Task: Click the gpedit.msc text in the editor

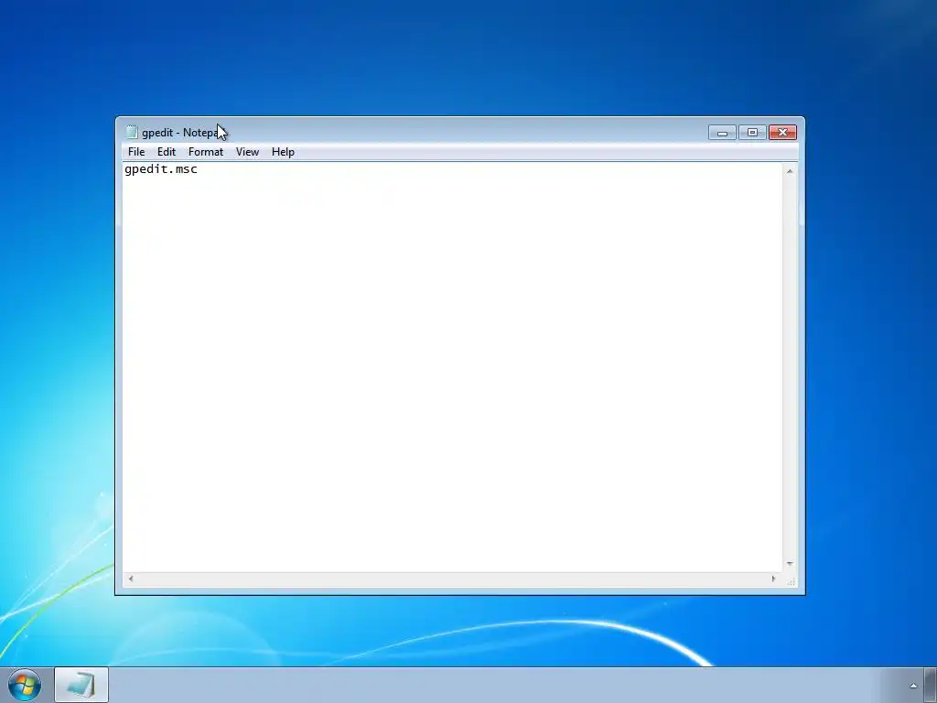Action: [161, 169]
